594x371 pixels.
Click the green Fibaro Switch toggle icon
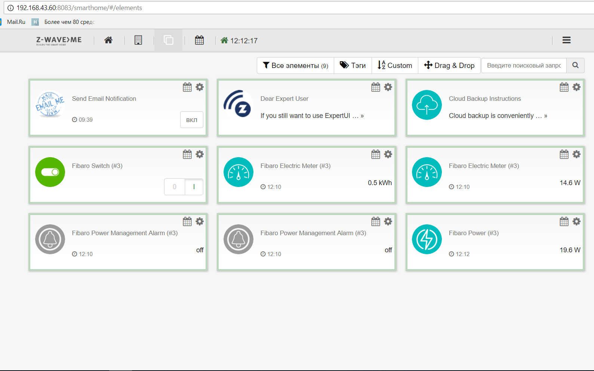tap(50, 172)
